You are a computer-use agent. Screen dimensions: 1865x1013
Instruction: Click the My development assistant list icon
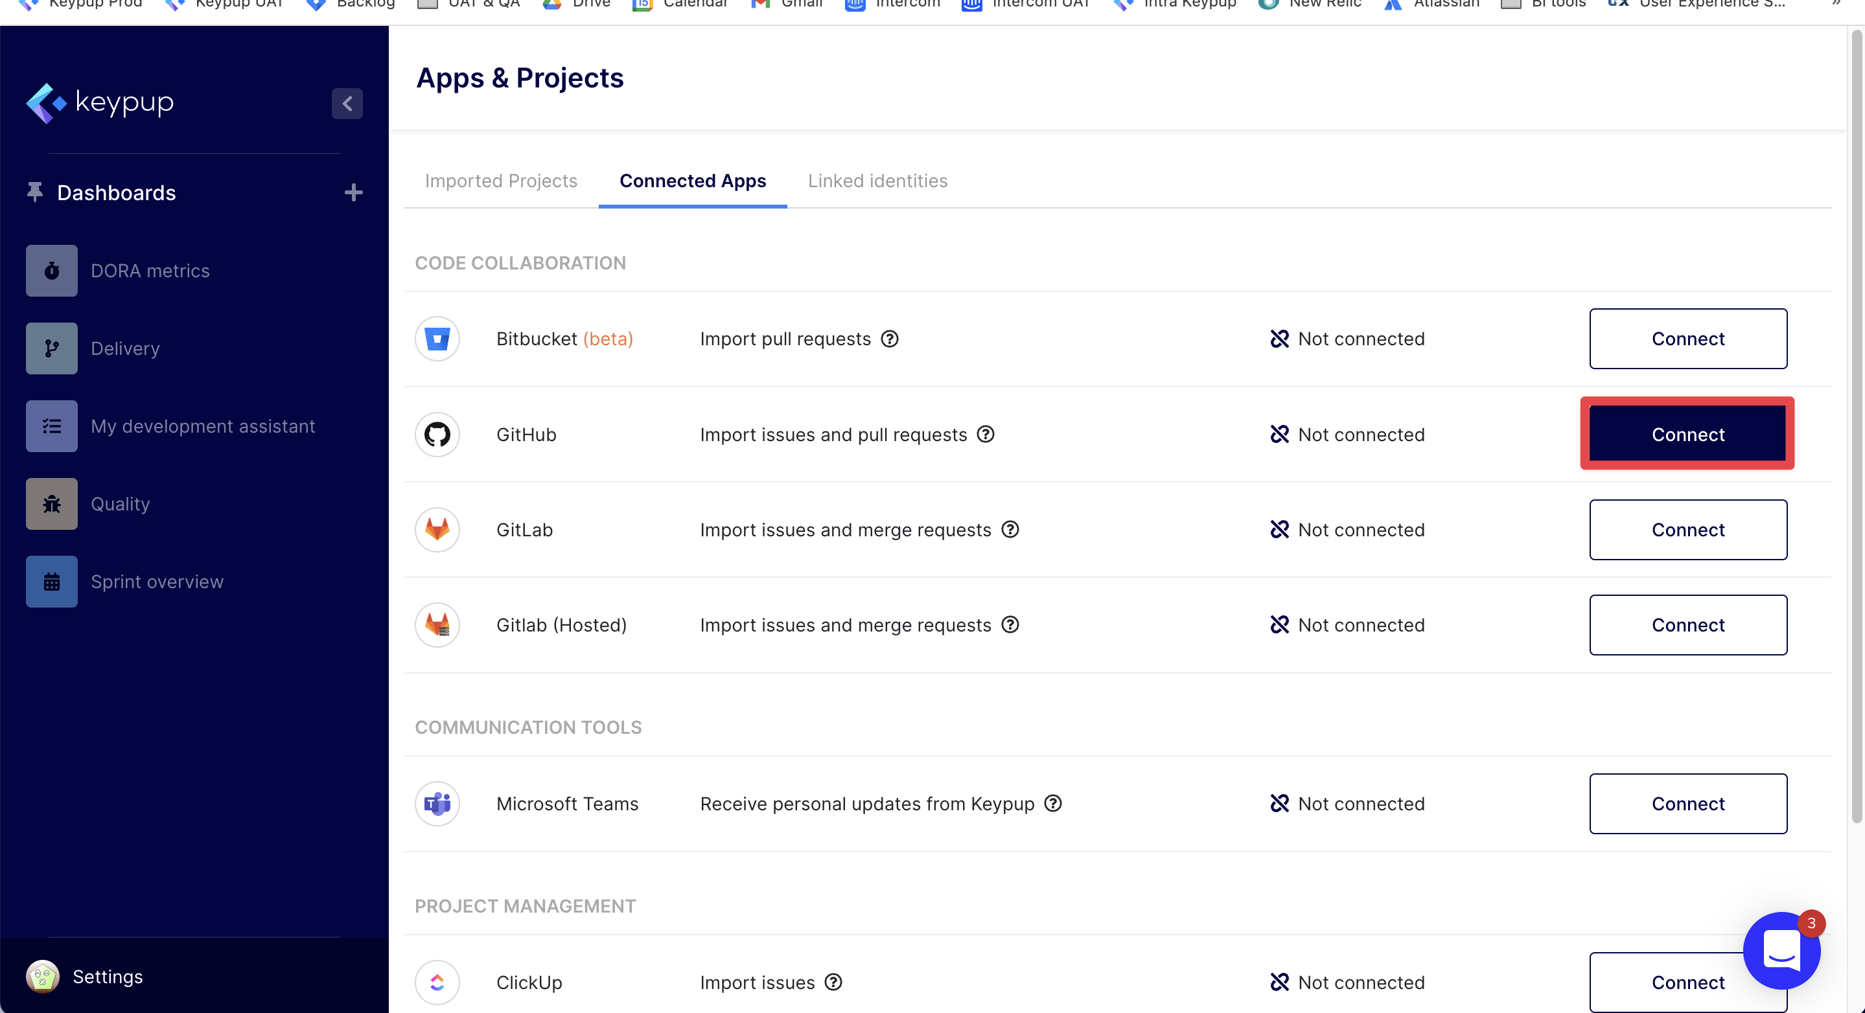[51, 426]
